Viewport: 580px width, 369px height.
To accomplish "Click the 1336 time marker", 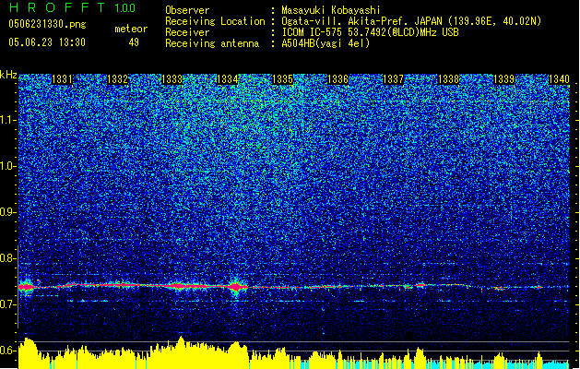I will [337, 79].
